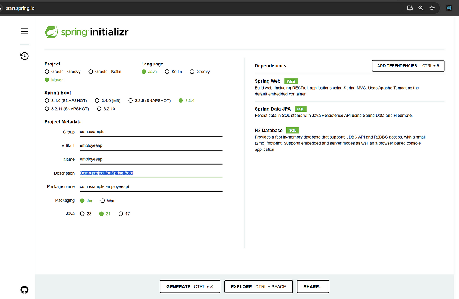Open the React DevTools extension icon

449,8
